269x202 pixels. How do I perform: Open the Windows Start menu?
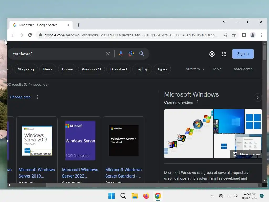pyautogui.click(x=111, y=196)
